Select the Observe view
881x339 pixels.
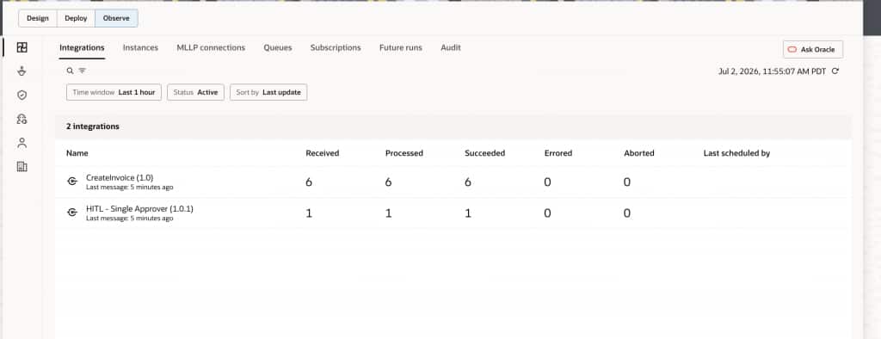(x=116, y=18)
